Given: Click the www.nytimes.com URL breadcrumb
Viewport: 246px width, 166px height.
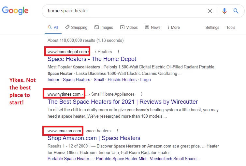Looking at the screenshot, I should click(x=64, y=94).
